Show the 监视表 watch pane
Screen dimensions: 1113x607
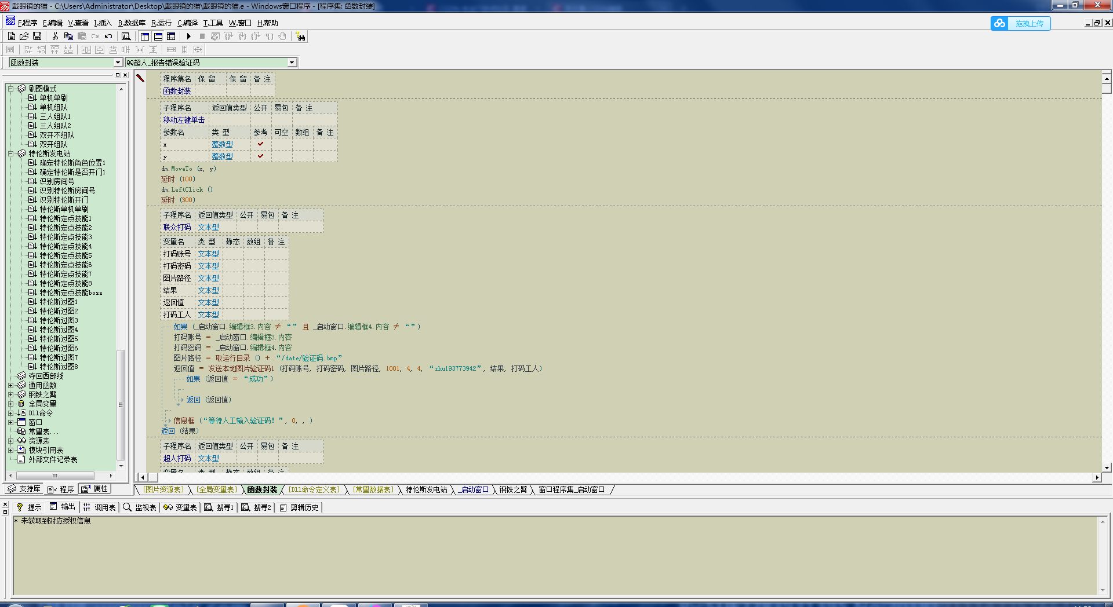(140, 507)
